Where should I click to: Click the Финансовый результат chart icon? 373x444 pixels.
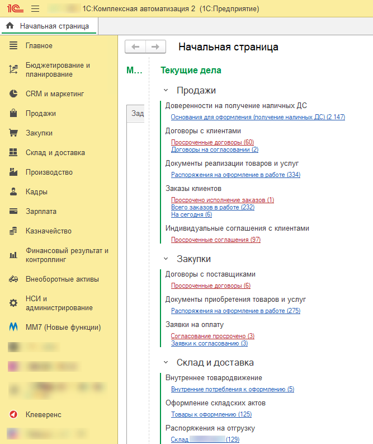point(13,255)
